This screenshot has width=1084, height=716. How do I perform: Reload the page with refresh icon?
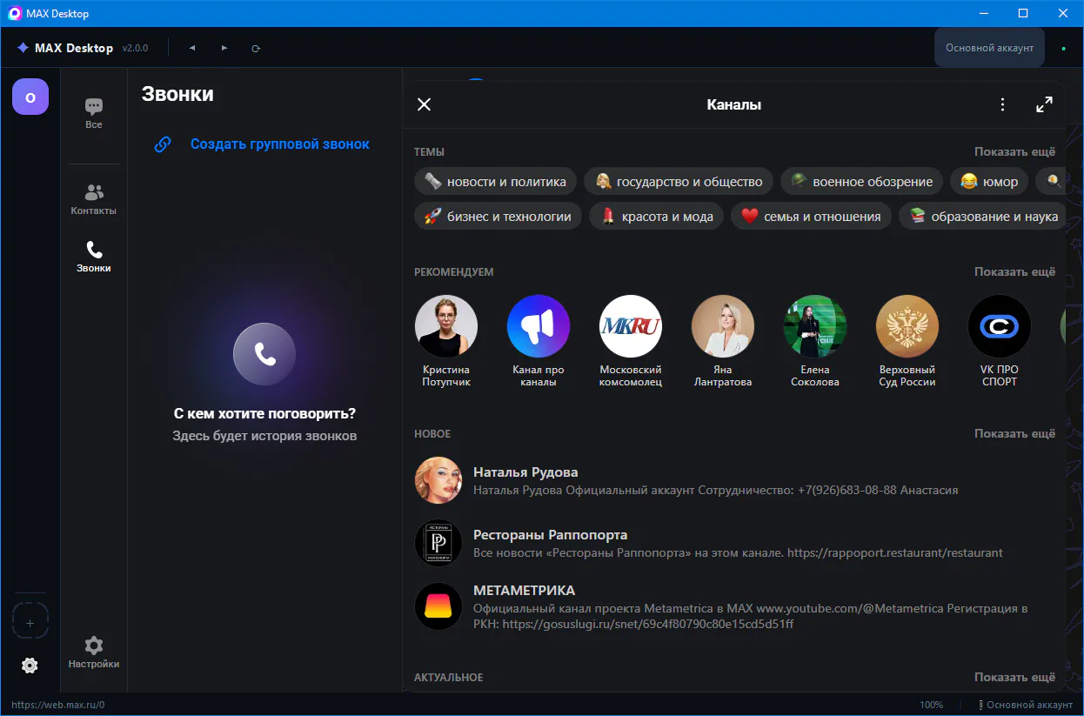tap(256, 48)
